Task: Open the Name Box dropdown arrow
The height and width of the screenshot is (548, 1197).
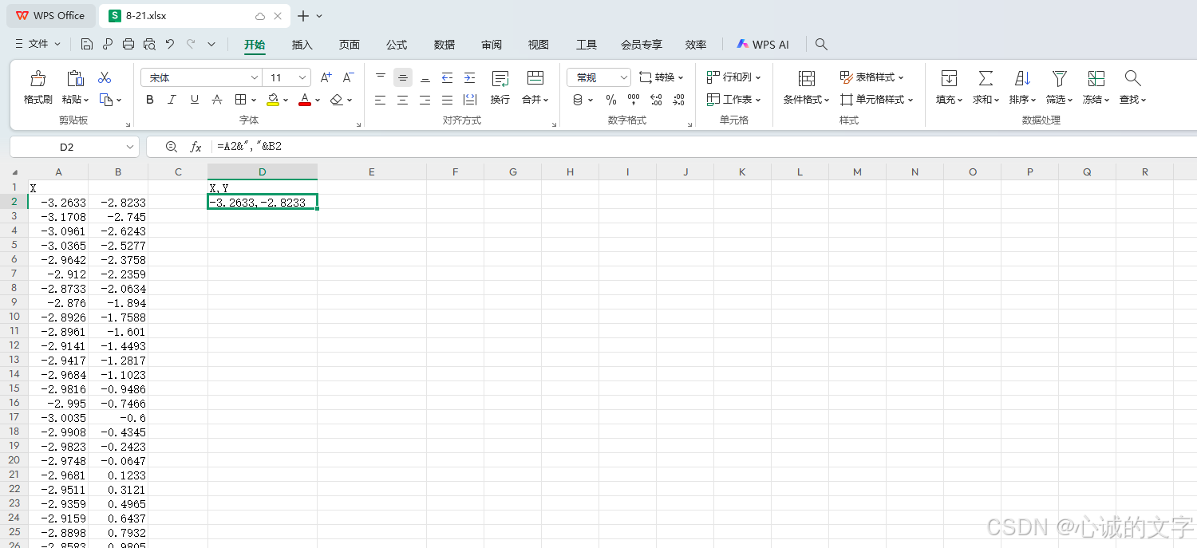Action: pos(130,147)
